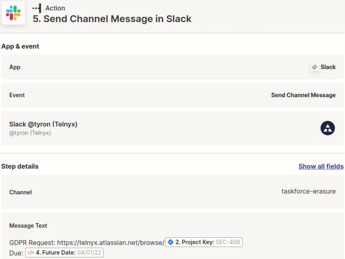The height and width of the screenshot is (259, 345).
Task: Click the 'Slack @tyron (Telnyx)' account name
Action: pos(43,124)
